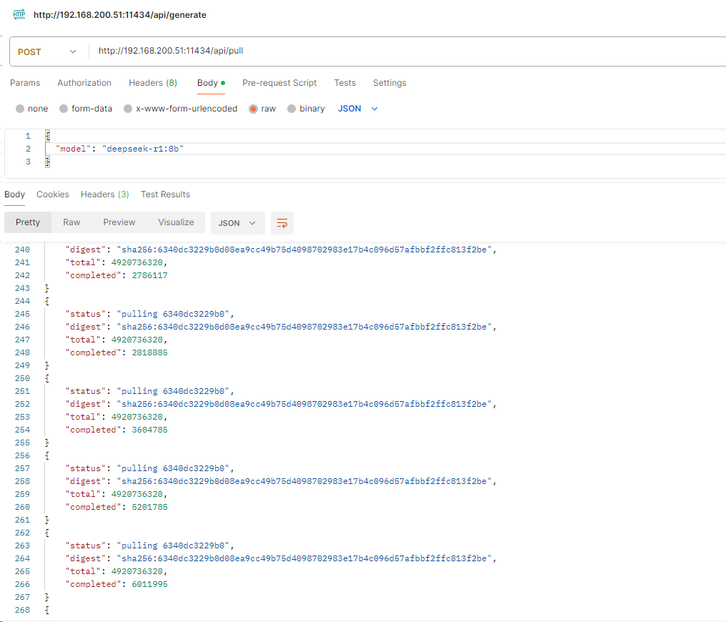Open the response Cookies tab
Viewport: 726px width, 622px height.
(x=53, y=194)
